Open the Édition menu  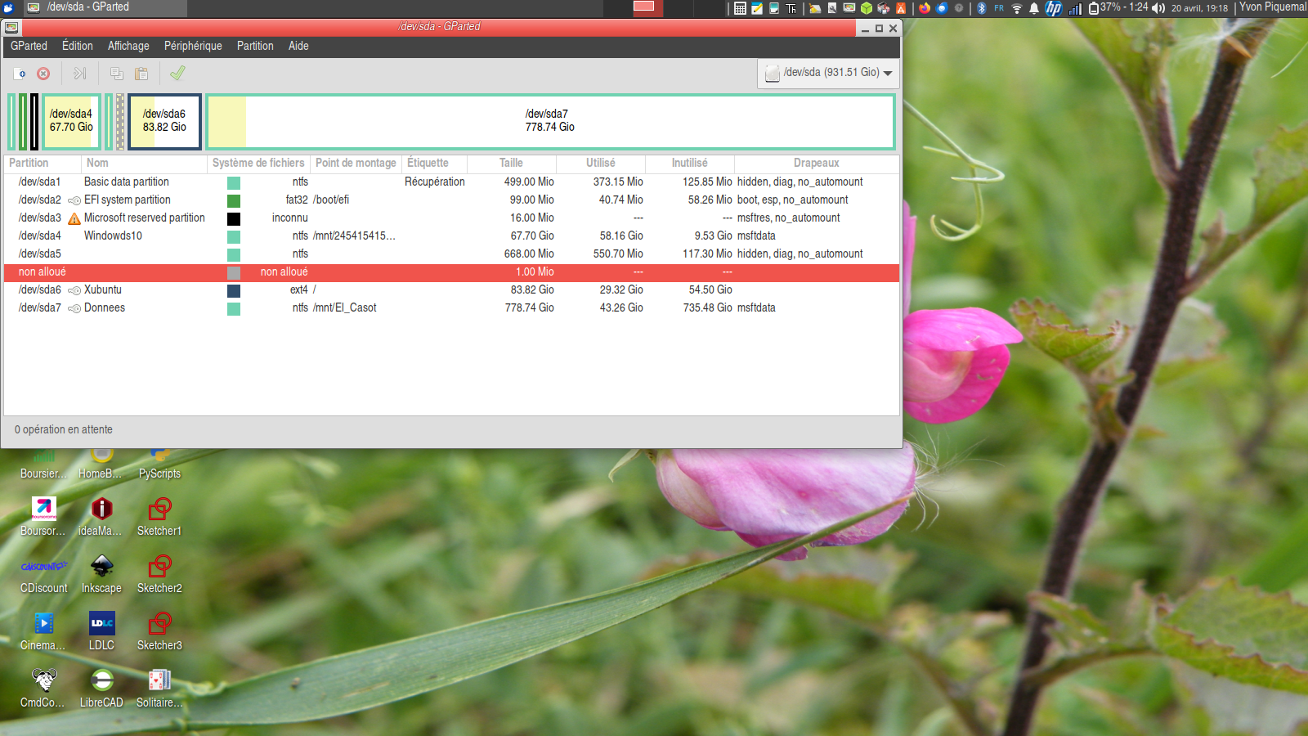click(78, 46)
